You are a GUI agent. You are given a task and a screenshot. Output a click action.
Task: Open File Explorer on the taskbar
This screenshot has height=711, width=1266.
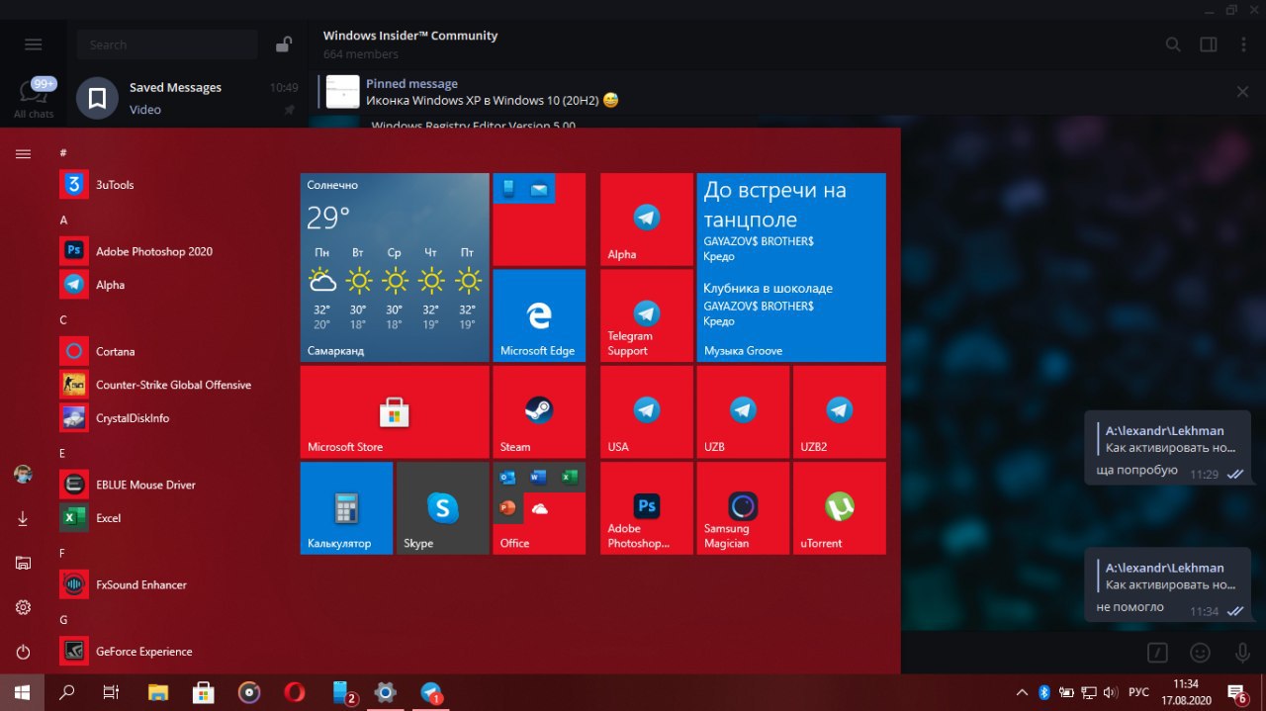pos(158,692)
